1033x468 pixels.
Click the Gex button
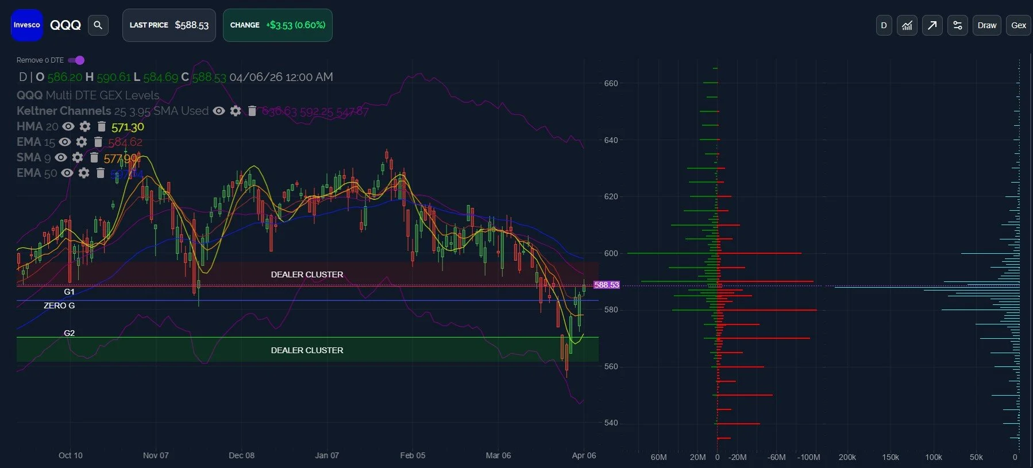point(1019,25)
